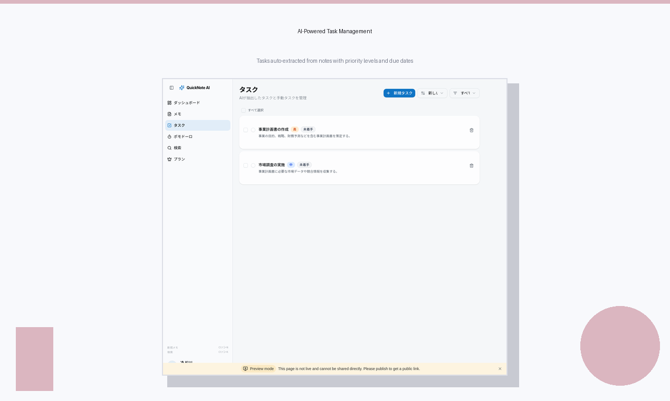The image size is (670, 401).
Task: Collapse the sidebar using the panel icon
Action: coord(171,88)
